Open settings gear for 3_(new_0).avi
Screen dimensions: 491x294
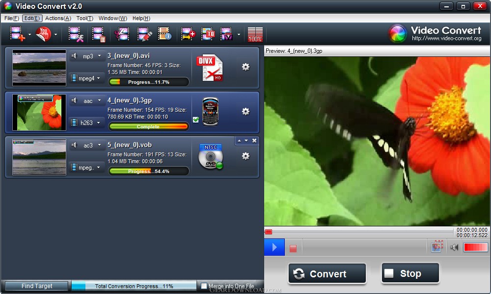[x=246, y=67]
